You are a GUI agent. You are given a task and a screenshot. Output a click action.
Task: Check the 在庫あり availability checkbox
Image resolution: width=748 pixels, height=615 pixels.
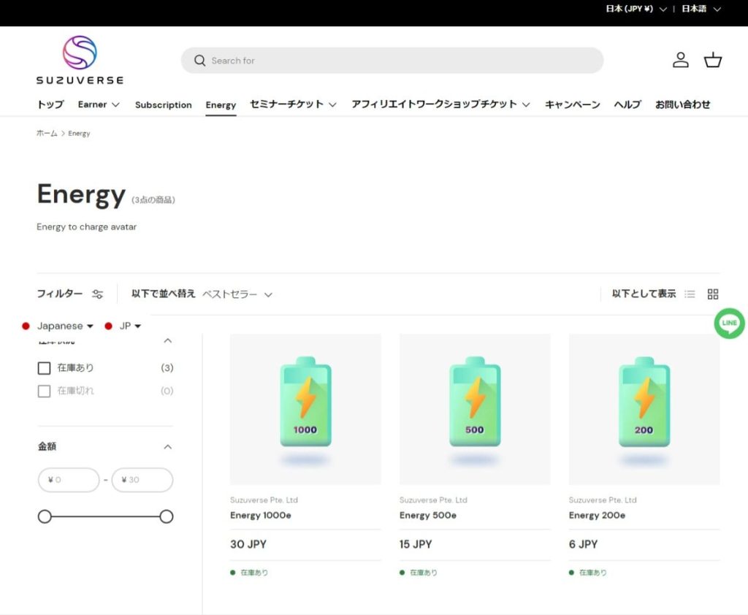tap(44, 368)
